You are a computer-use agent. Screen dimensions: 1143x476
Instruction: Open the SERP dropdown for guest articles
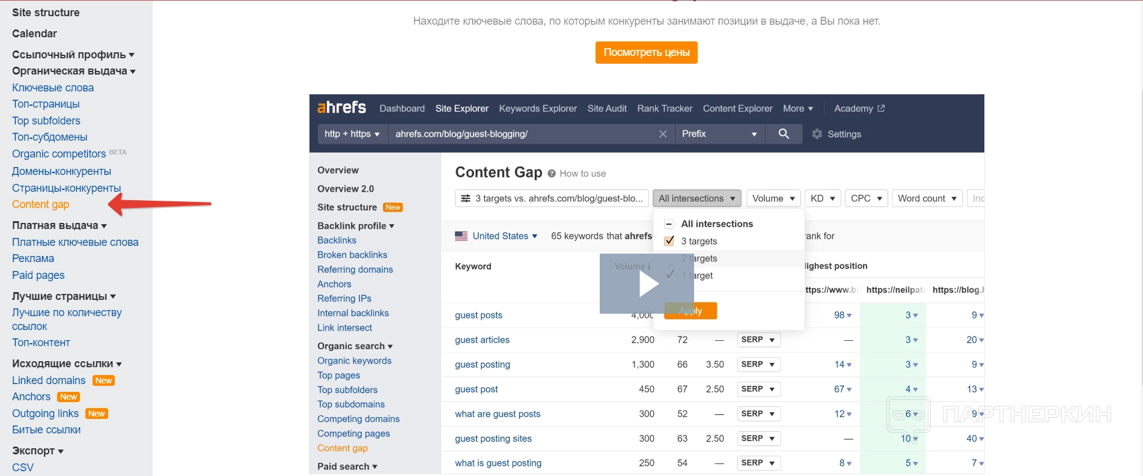point(759,340)
